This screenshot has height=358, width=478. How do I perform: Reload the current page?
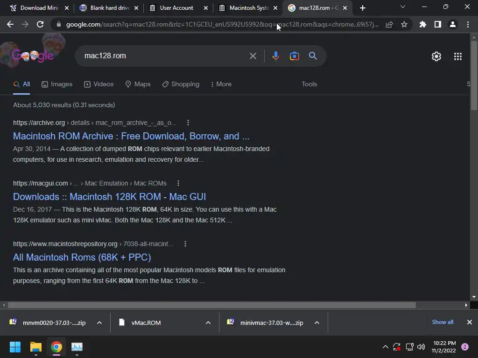pos(40,24)
